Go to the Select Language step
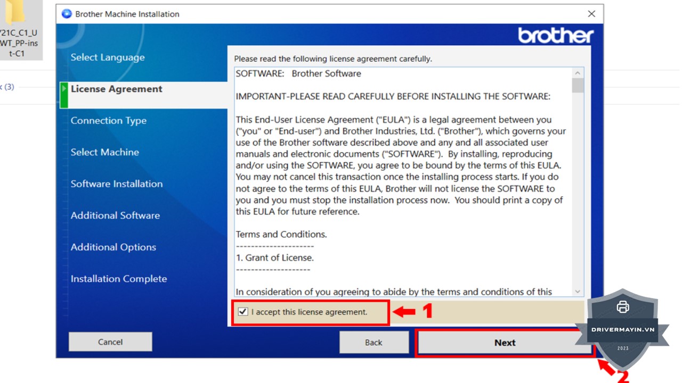Image resolution: width=682 pixels, height=383 pixels. point(108,57)
